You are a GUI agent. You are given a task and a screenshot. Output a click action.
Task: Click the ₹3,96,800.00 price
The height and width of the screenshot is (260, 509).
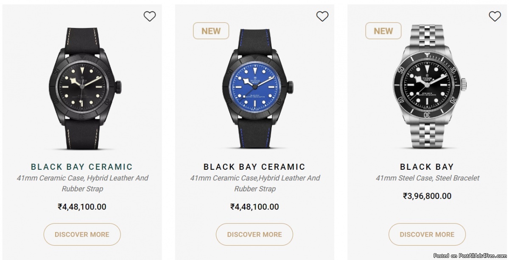427,196
